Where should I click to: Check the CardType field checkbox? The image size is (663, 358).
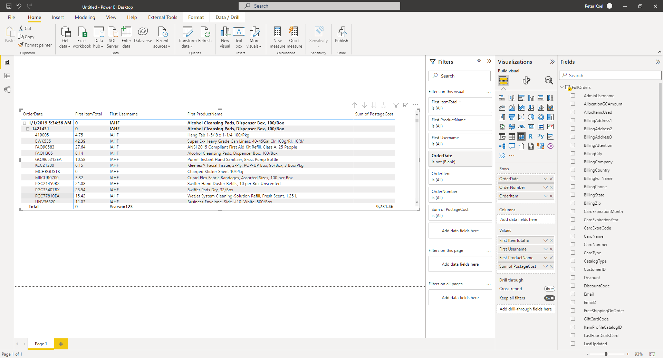pos(573,253)
